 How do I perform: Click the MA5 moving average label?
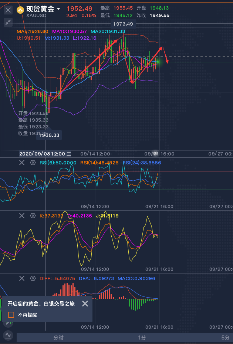33,32
